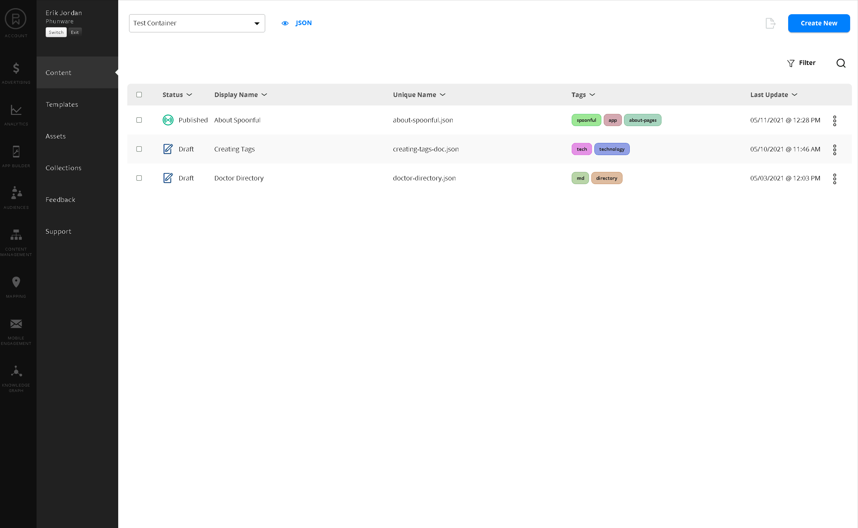Open three-dot menu for About Spoonful

pyautogui.click(x=834, y=121)
